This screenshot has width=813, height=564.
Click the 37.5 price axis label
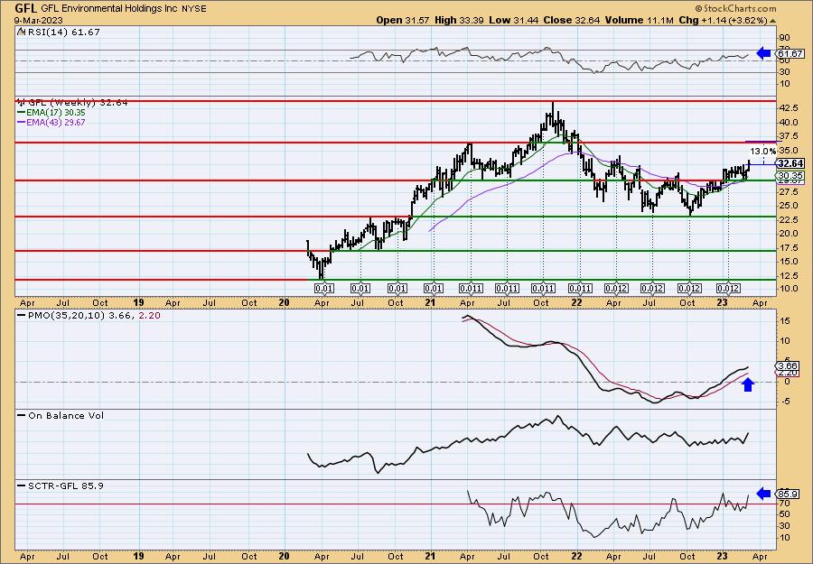(x=788, y=136)
